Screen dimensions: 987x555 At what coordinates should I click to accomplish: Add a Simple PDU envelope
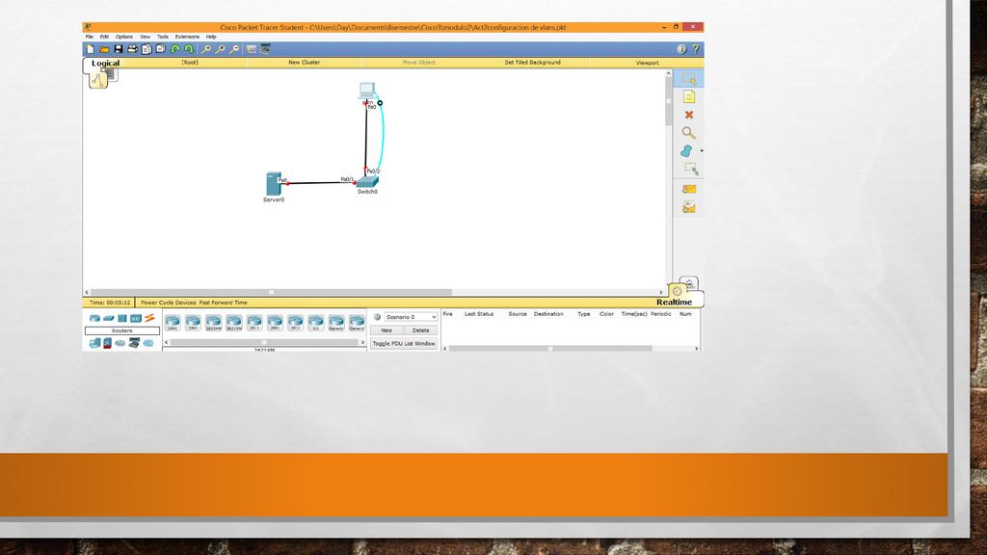(688, 189)
